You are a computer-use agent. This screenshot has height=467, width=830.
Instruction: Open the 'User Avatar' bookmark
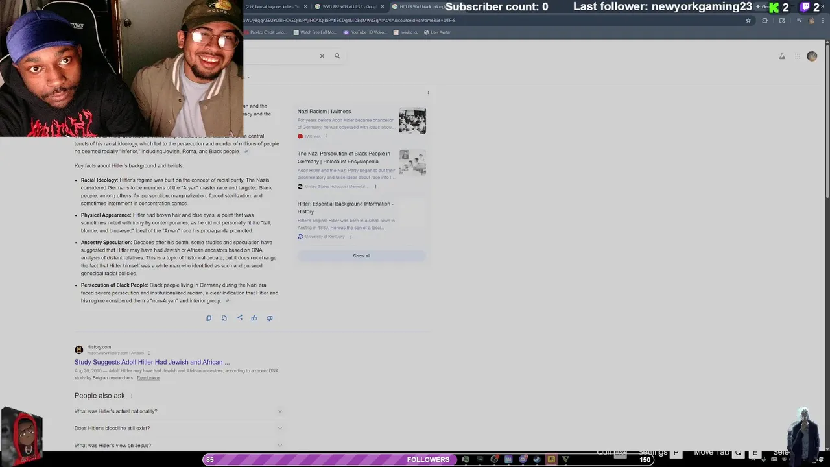point(437,32)
